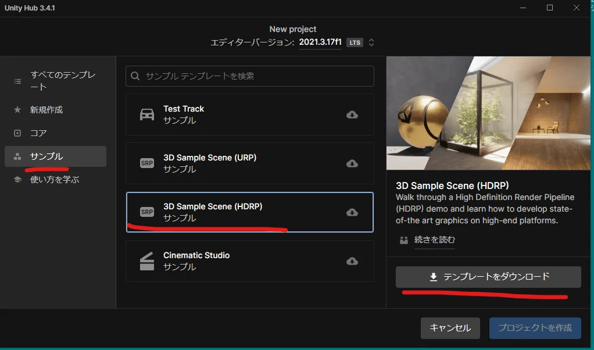The image size is (594, 350).
Task: Open the editor version selector arrows
Action: tap(371, 42)
